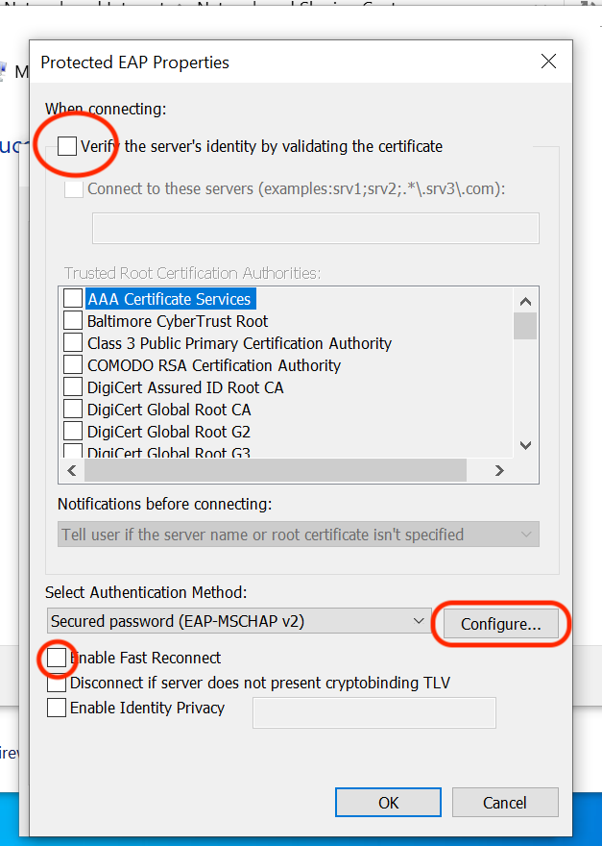Enable Identity Privacy checkbox
Viewport: 602px width, 846px height.
58,709
